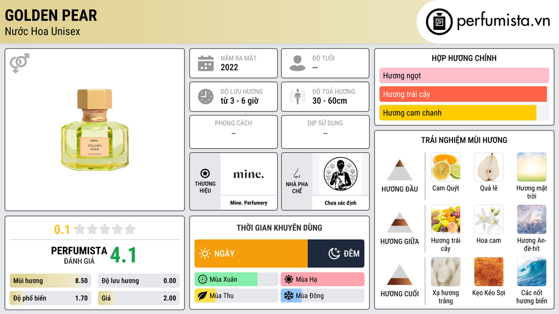
Task: Click the Perfumista 4.1 score
Action: click(x=123, y=255)
